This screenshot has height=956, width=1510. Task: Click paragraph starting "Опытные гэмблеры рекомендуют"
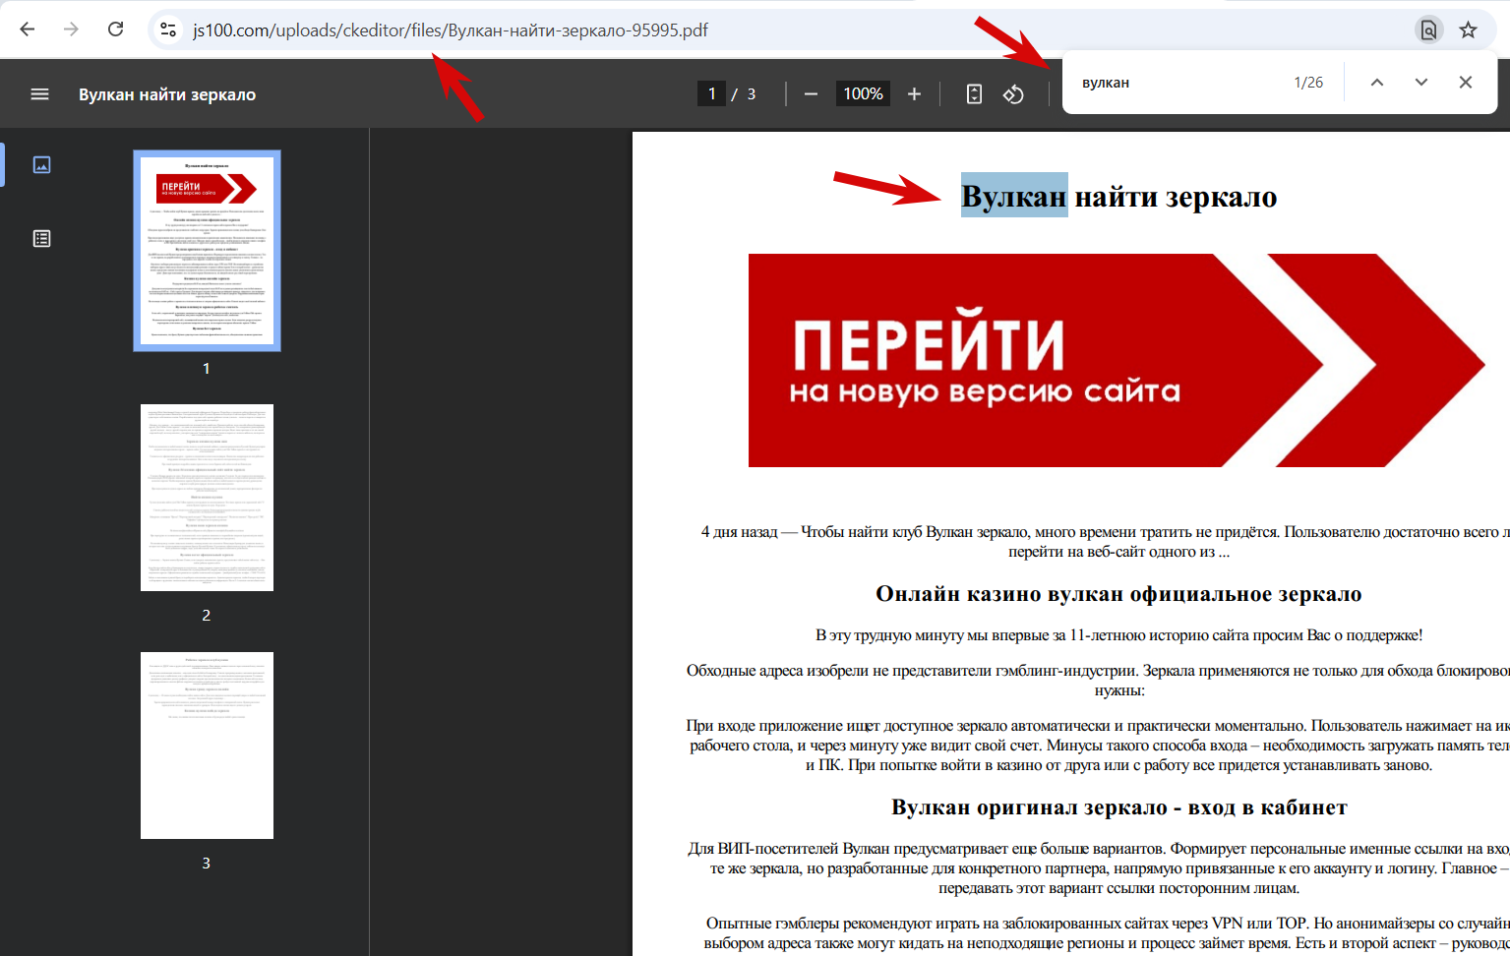1107,933
